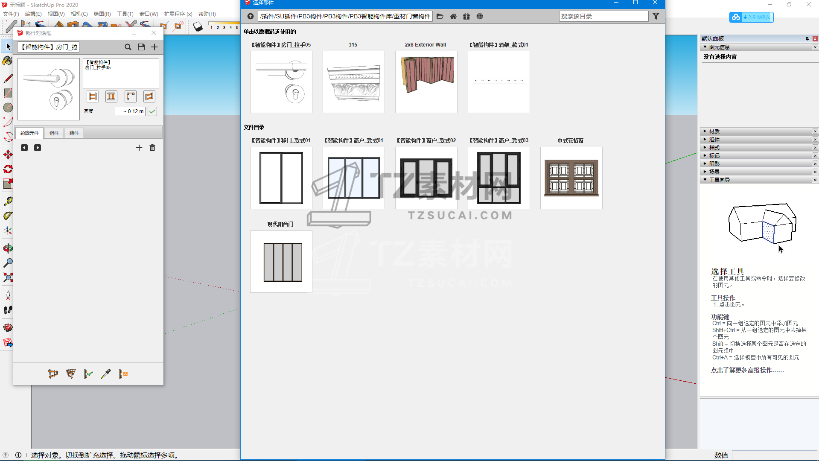819x461 pixels.
Task: Open the 编辑(E) menu
Action: pyautogui.click(x=33, y=14)
